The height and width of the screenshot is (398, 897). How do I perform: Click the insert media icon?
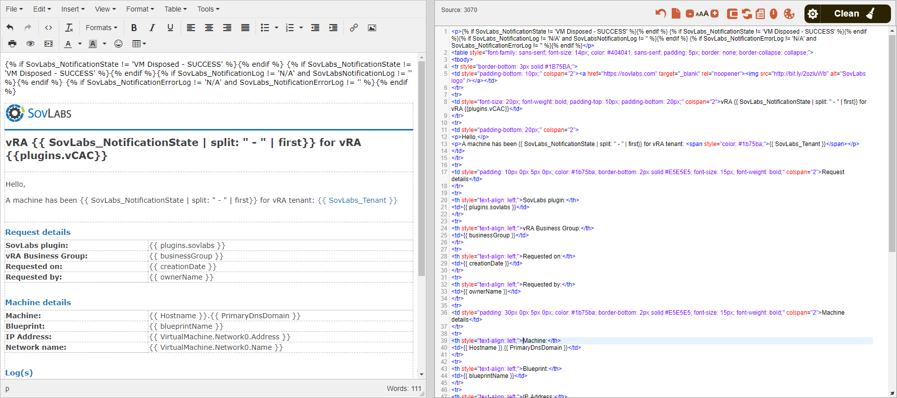click(48, 44)
